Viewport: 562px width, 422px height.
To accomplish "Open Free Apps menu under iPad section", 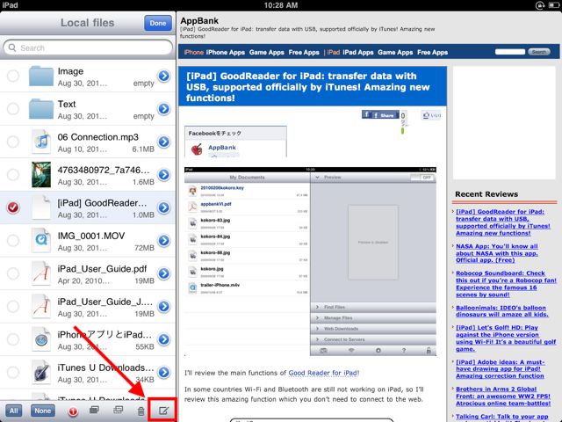I will pos(433,53).
